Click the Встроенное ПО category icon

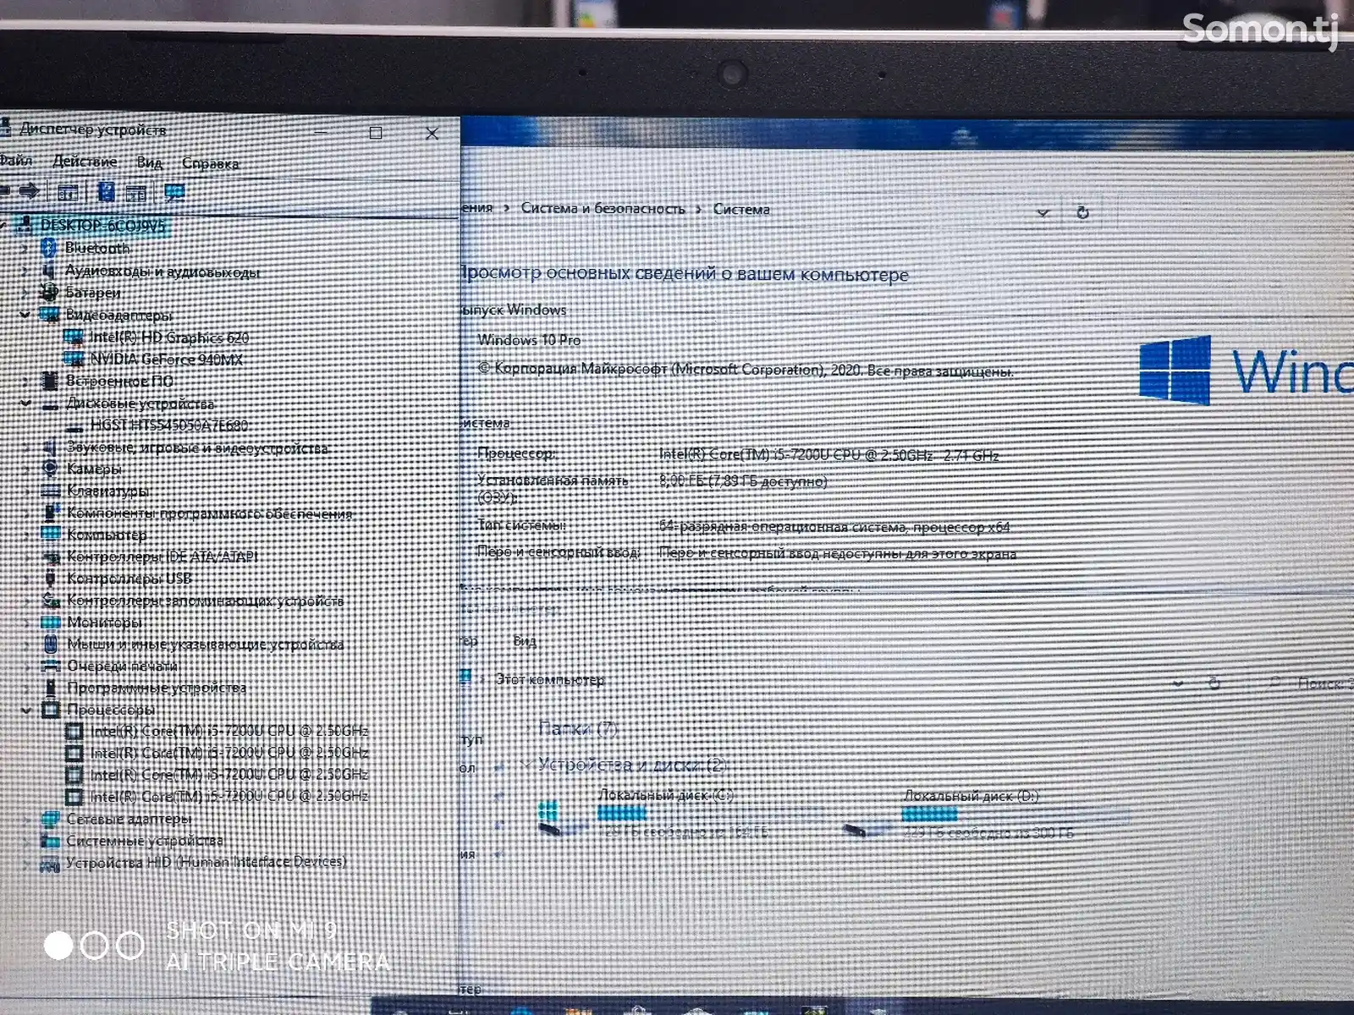[50, 381]
